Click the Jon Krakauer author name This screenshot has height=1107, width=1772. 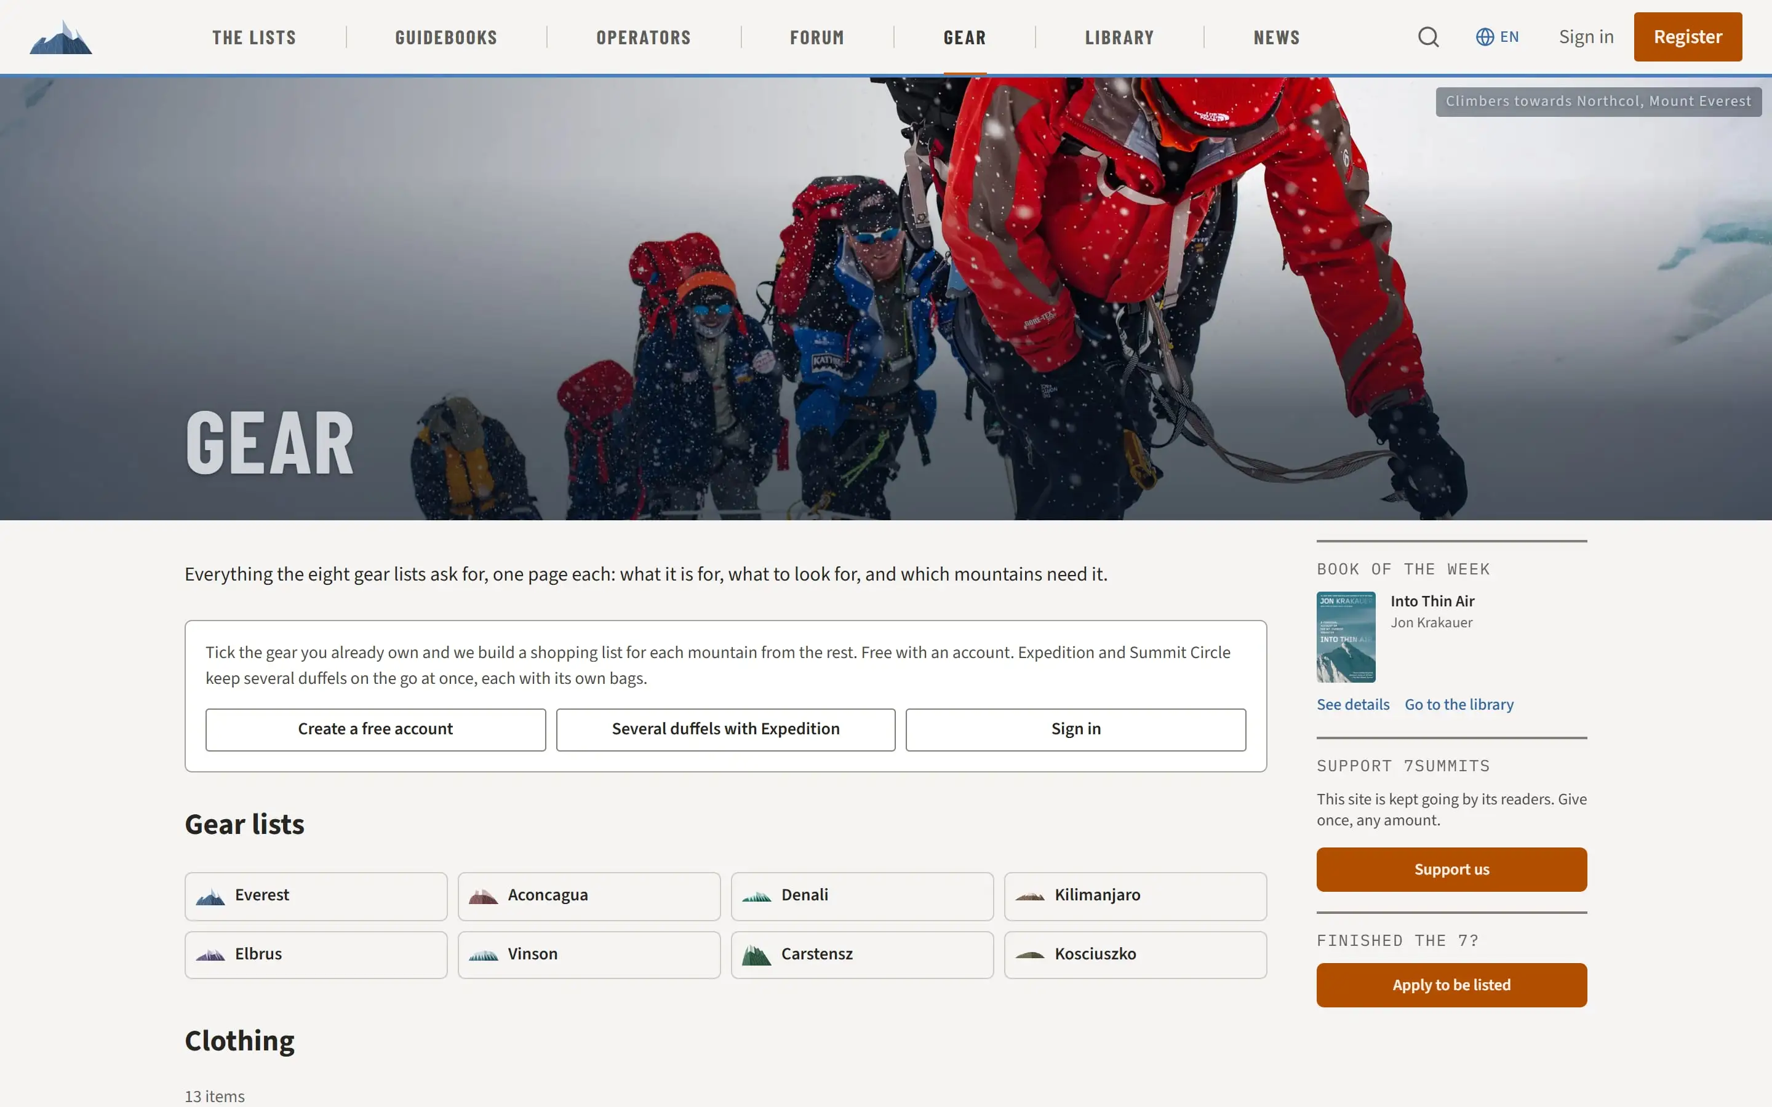pyautogui.click(x=1432, y=622)
